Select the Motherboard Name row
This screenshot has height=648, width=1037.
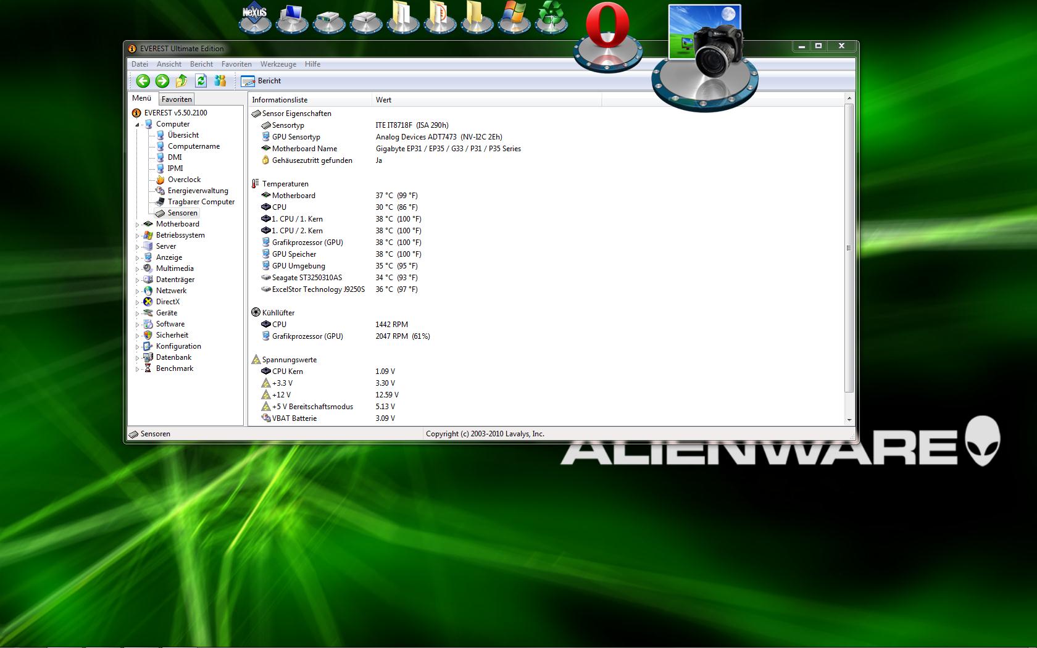pos(546,149)
